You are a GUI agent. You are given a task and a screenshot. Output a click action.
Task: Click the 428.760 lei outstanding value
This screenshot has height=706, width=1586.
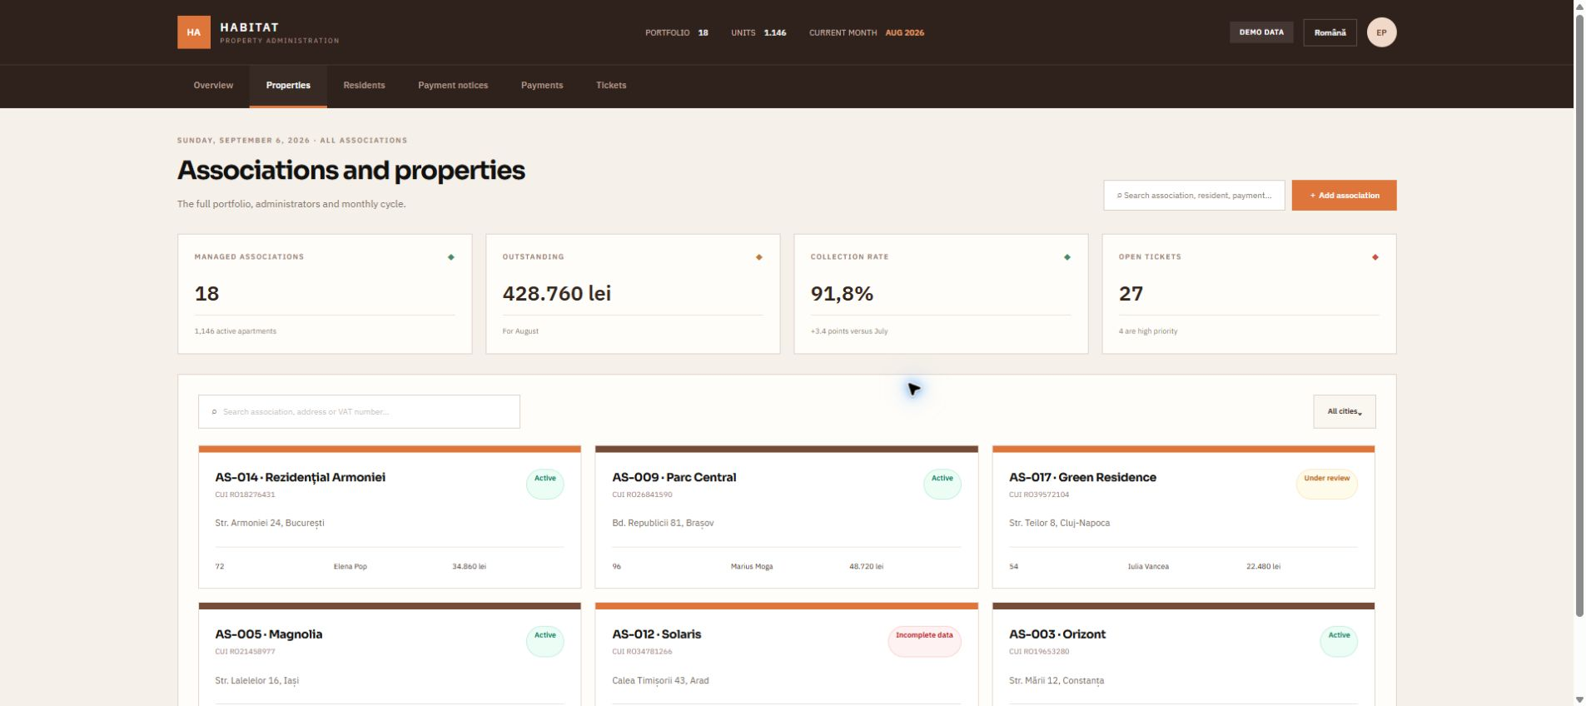point(557,293)
